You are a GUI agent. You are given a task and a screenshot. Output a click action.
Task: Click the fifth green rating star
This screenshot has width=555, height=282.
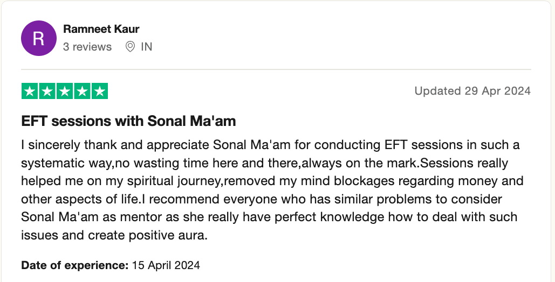(99, 91)
